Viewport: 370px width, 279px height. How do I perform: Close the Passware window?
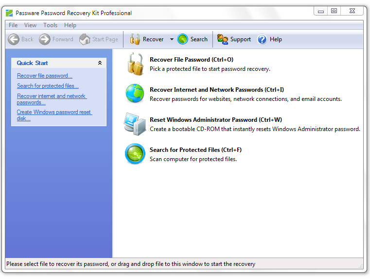pyautogui.click(x=352, y=11)
